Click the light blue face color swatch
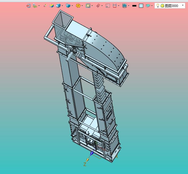Viewport: 188px width, 174px height. (x=141, y=6)
